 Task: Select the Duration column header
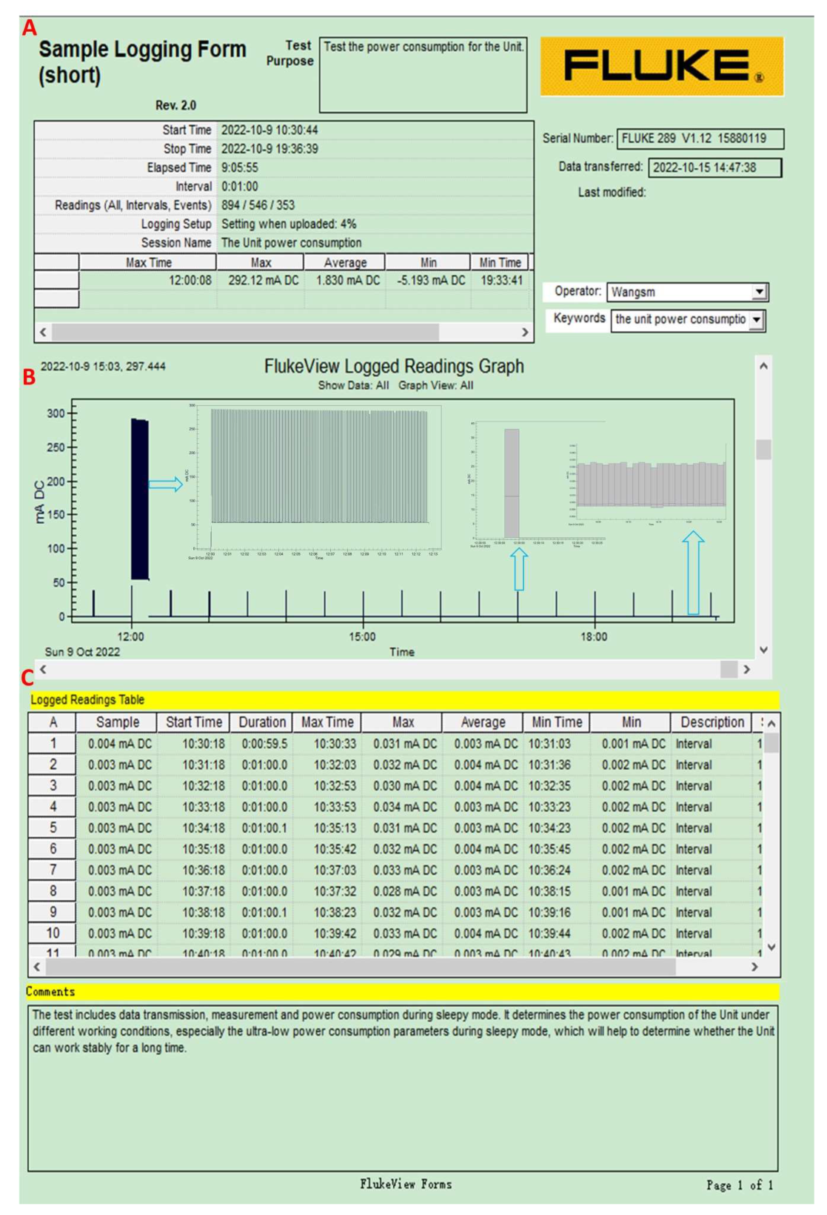pyautogui.click(x=262, y=722)
